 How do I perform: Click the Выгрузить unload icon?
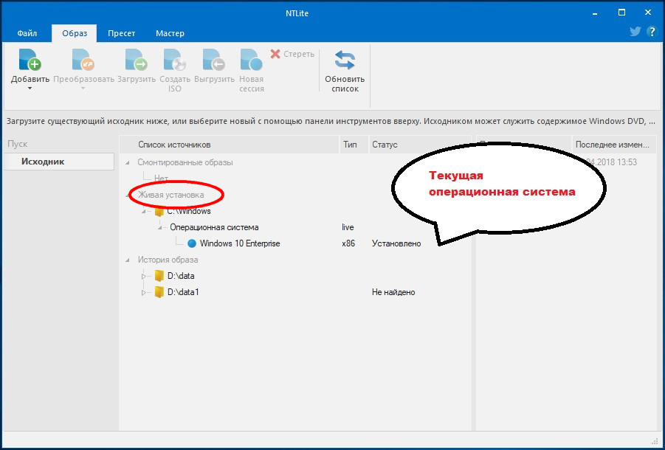214,59
